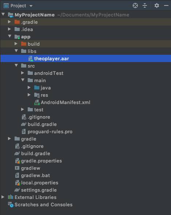This screenshot has width=171, height=215.
Task: Click the app module's build.gradle elephant icon
Action: coord(24,124)
